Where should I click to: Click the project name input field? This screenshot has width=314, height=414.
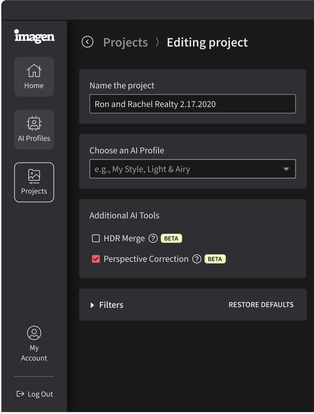pyautogui.click(x=192, y=104)
